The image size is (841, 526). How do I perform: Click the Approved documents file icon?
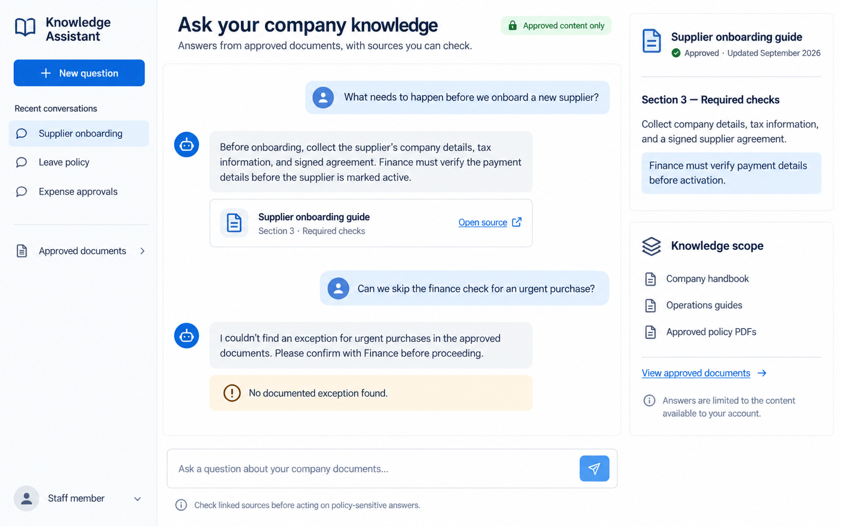coord(22,251)
